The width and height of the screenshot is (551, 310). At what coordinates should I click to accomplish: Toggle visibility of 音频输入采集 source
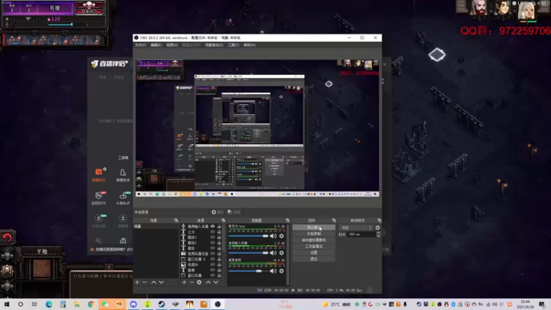click(x=212, y=227)
